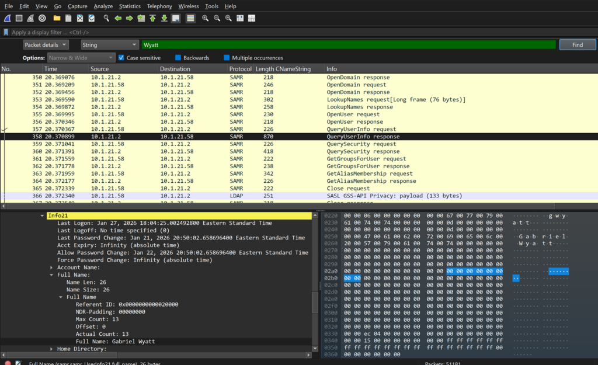
Task: Open the Packet details search-in dropdown
Action: coord(46,44)
